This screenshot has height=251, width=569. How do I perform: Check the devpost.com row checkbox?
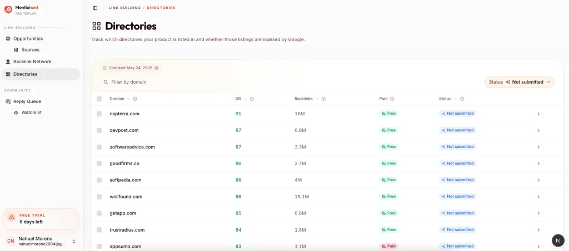click(99, 130)
